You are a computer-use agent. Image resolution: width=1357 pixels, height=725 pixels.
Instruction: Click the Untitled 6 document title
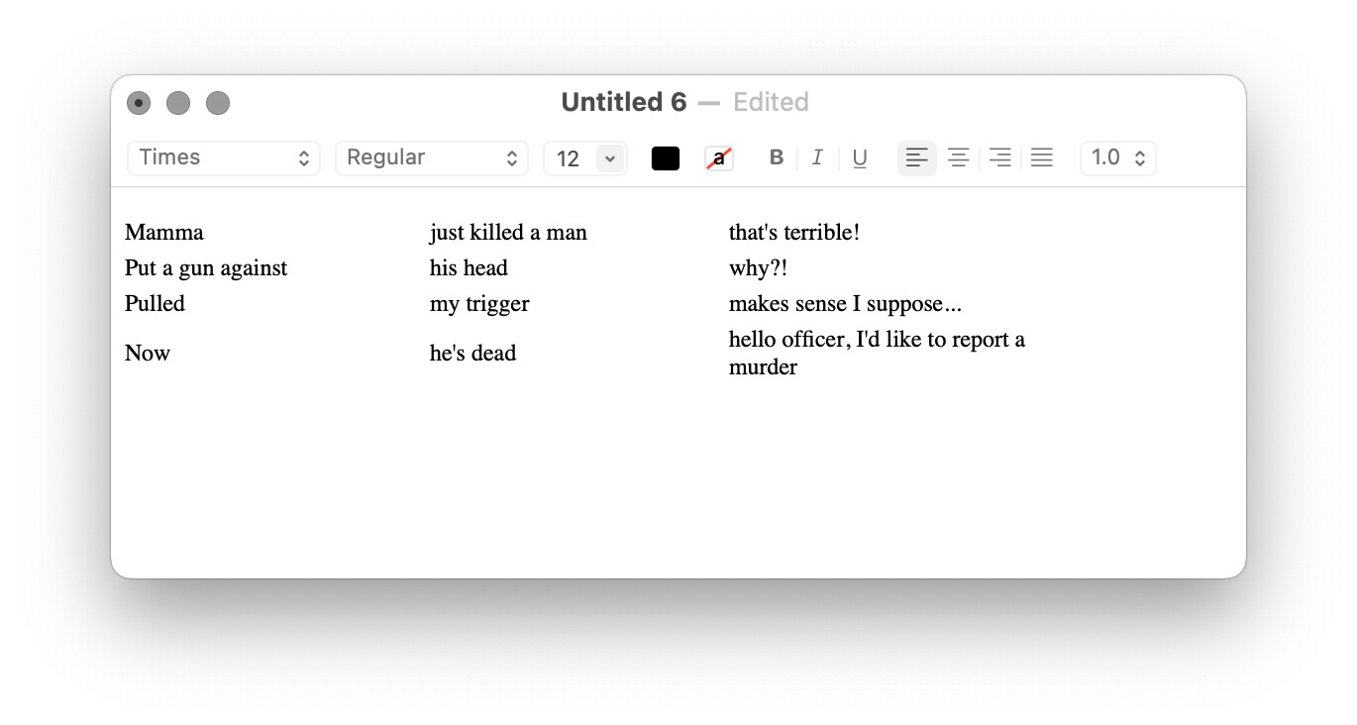click(624, 102)
